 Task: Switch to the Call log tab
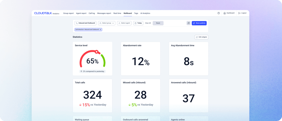pos(92,13)
